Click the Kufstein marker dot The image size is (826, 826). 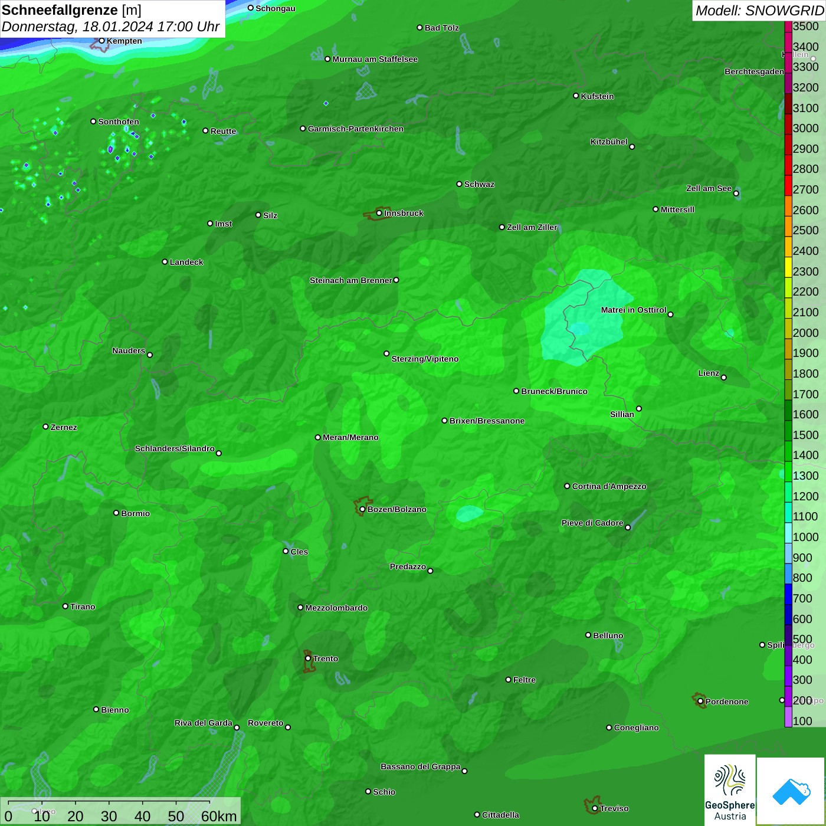(x=576, y=96)
